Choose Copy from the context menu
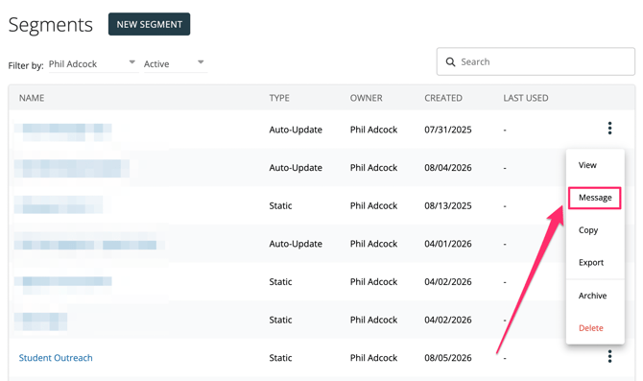This screenshot has height=381, width=643. point(588,230)
